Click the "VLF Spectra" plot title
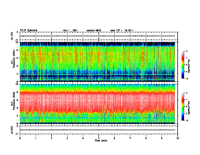The image size is (200, 155). [29, 30]
